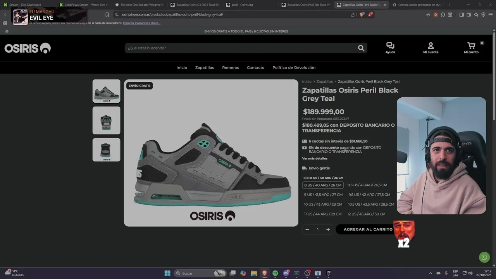The height and width of the screenshot is (279, 496).
Task: Switch to Stream - Kick Dashboard tab
Action: tap(27, 5)
